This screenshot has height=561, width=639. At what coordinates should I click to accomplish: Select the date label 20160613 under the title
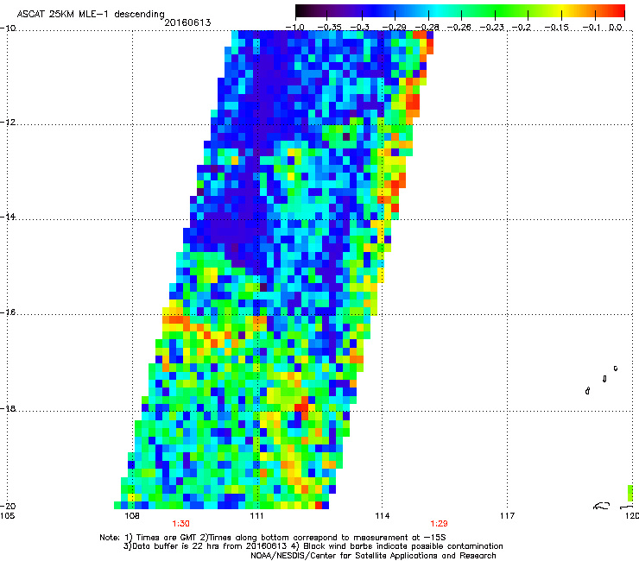pos(188,22)
